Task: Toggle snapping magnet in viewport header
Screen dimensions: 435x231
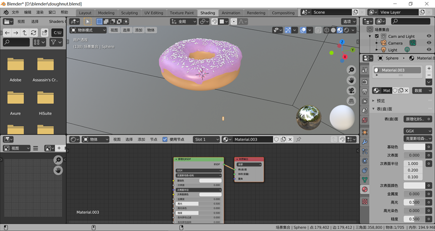Action: point(214,21)
